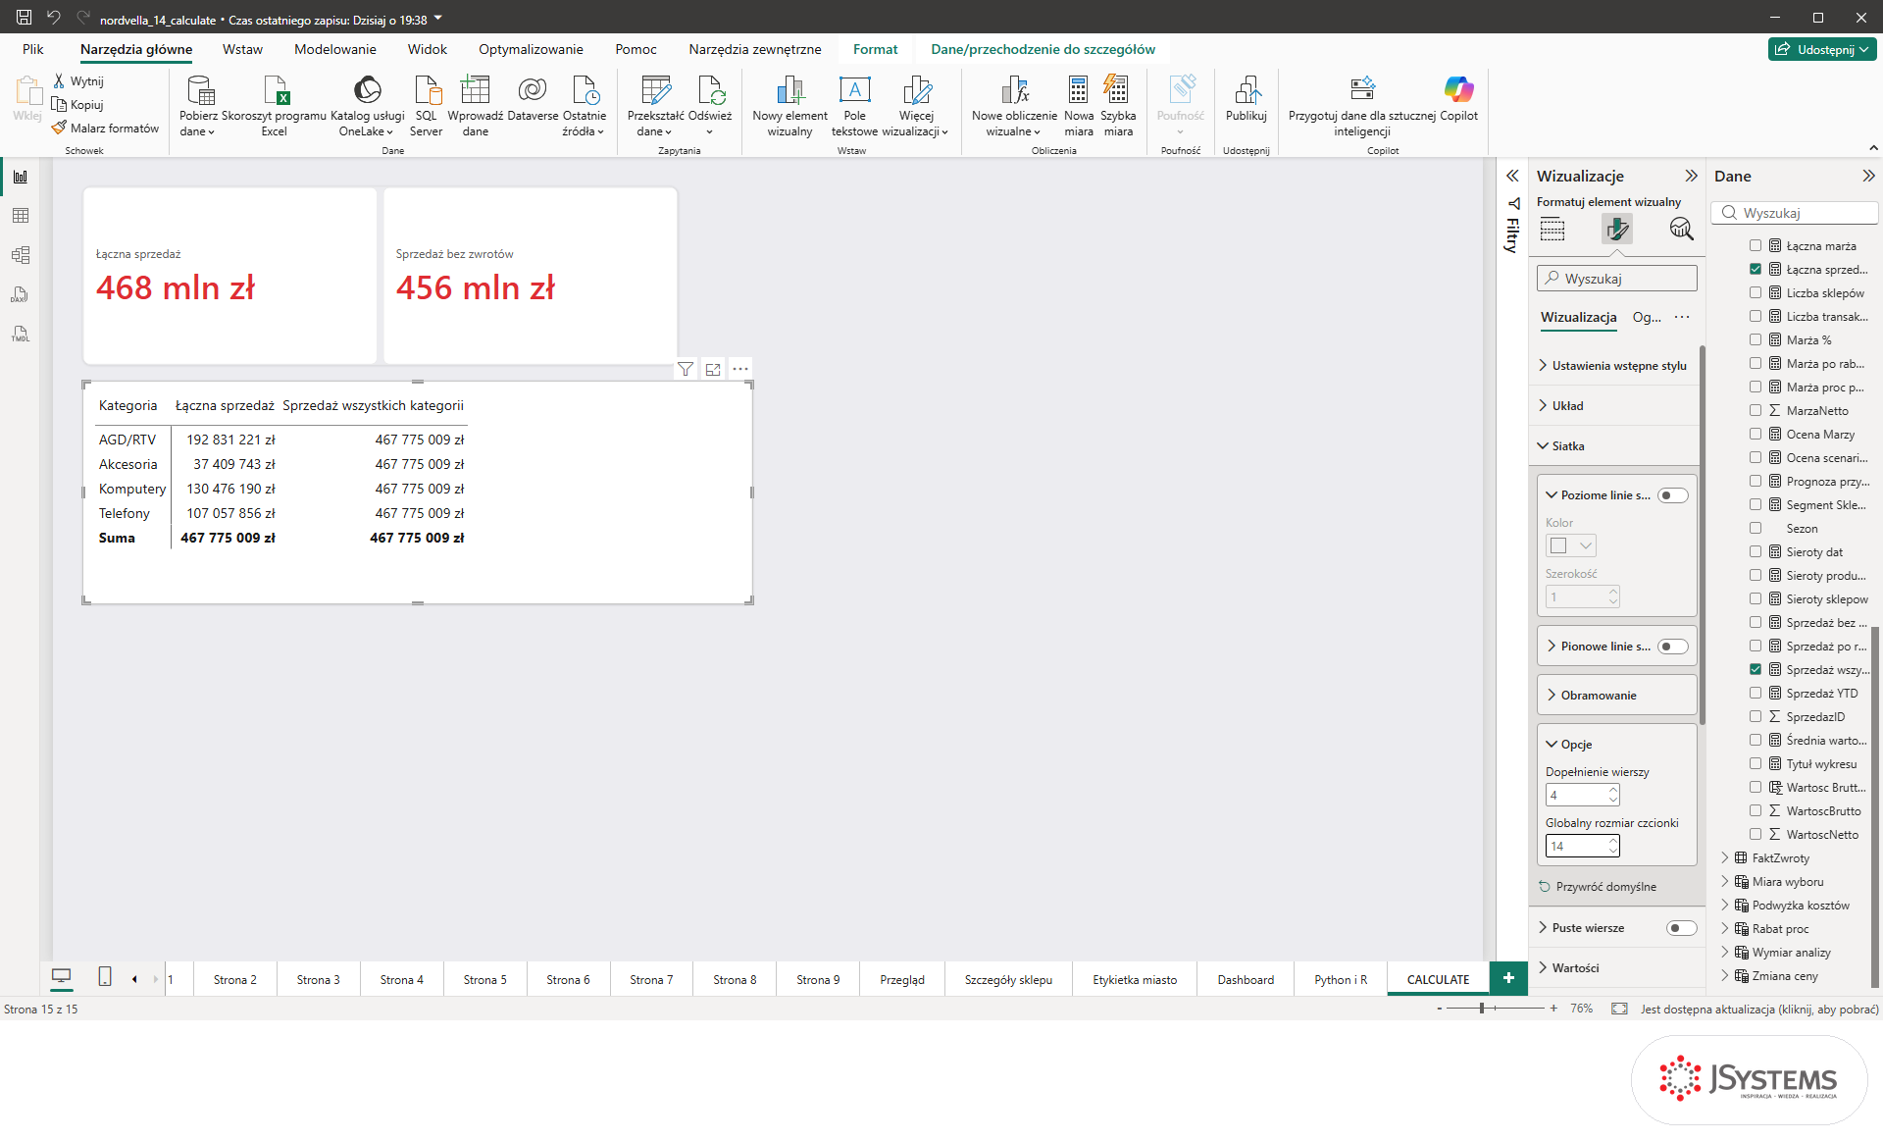
Task: Toggle Poziome linie siatki switch
Action: coord(1673,495)
